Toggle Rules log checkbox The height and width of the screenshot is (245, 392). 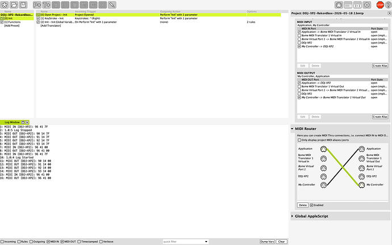click(19, 242)
